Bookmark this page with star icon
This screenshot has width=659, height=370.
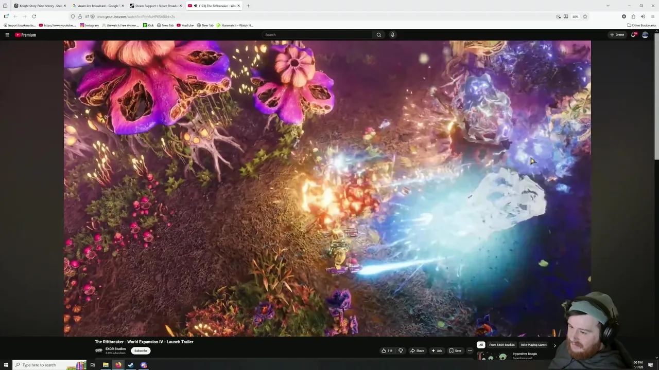[585, 16]
